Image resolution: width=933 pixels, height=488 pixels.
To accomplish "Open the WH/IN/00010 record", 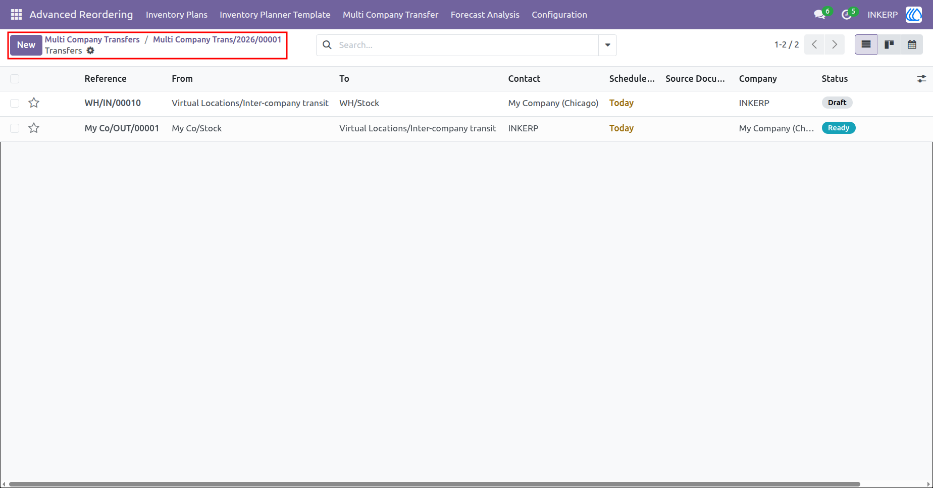I will click(113, 103).
